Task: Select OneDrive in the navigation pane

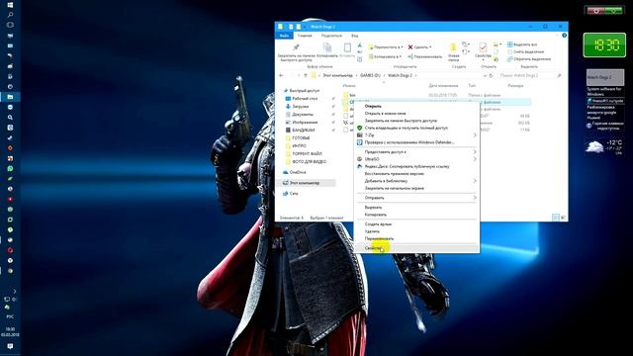Action: click(298, 172)
